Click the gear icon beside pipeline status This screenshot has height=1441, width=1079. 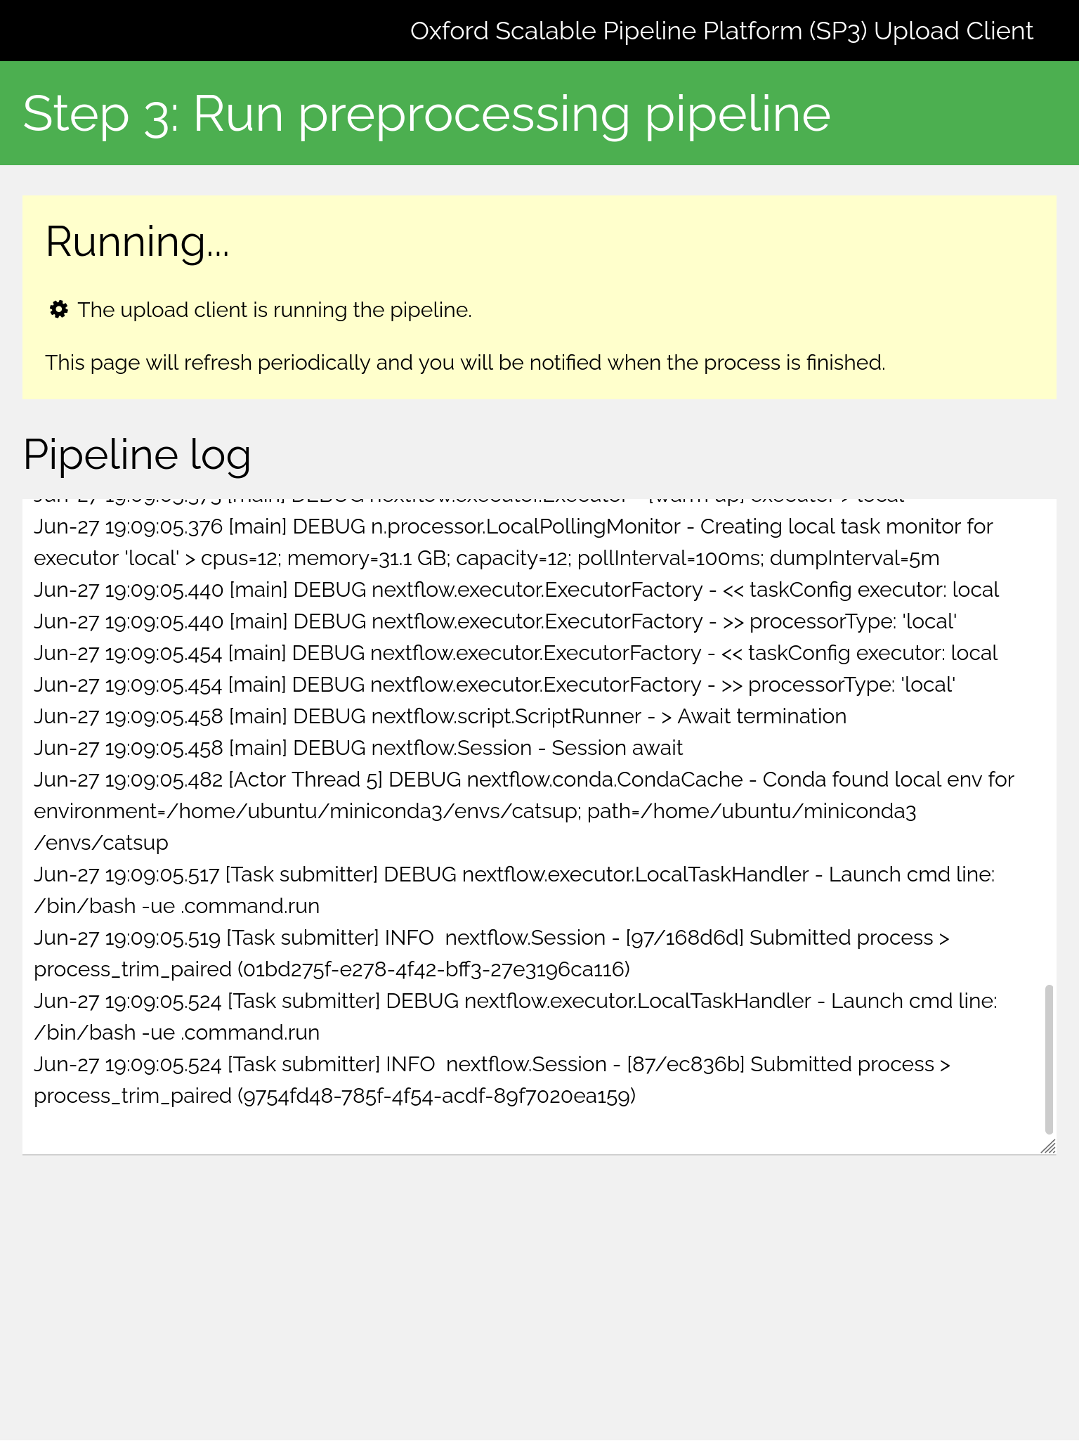coord(59,309)
